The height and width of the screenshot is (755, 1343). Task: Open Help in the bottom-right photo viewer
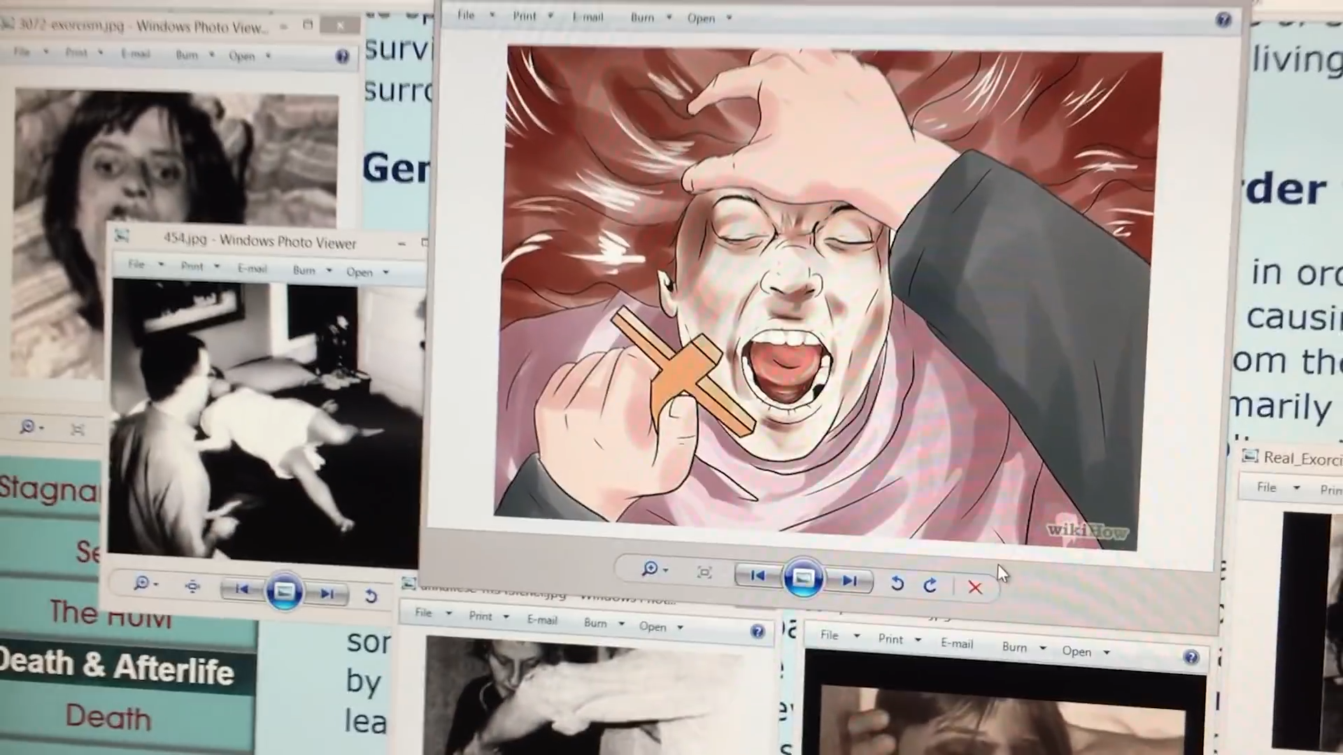coord(1191,657)
